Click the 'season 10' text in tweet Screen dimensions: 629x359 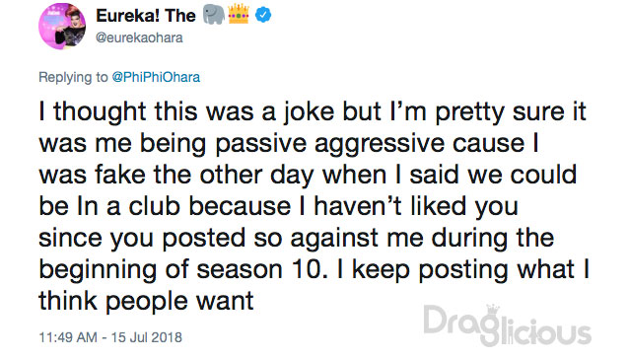pos(260,269)
